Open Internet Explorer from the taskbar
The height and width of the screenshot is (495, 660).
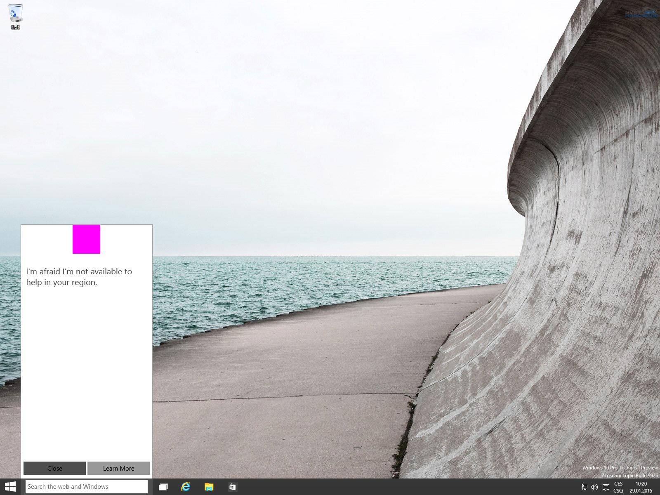coord(186,487)
